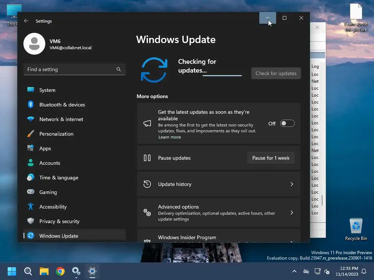Click the Update history clock icon
Screen dimensions: 374x280
pyautogui.click(x=147, y=184)
